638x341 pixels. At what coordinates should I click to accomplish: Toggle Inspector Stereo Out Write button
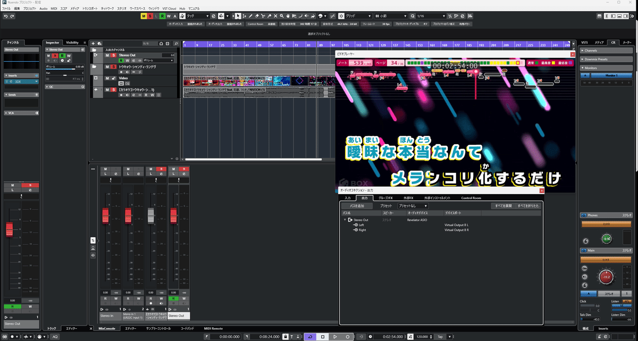pos(69,56)
